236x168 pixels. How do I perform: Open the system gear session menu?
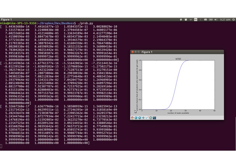234,20
